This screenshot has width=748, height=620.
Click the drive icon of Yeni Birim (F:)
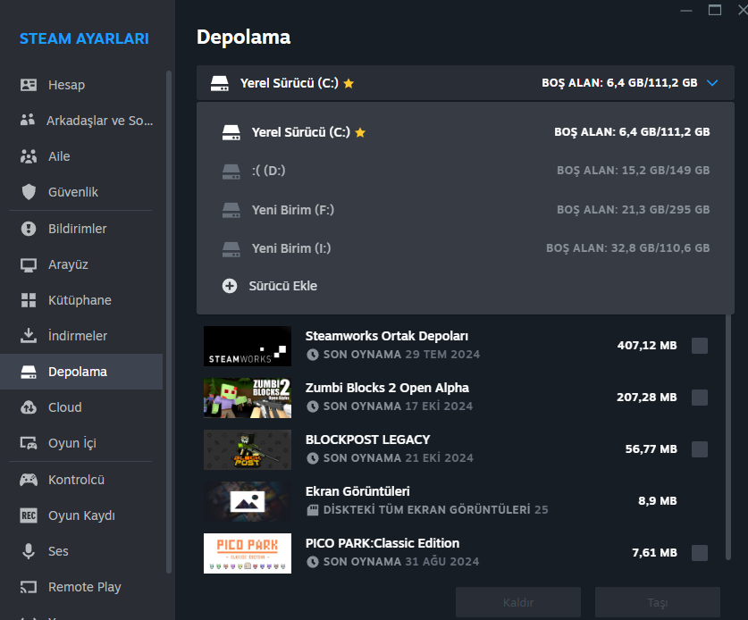[x=231, y=210]
